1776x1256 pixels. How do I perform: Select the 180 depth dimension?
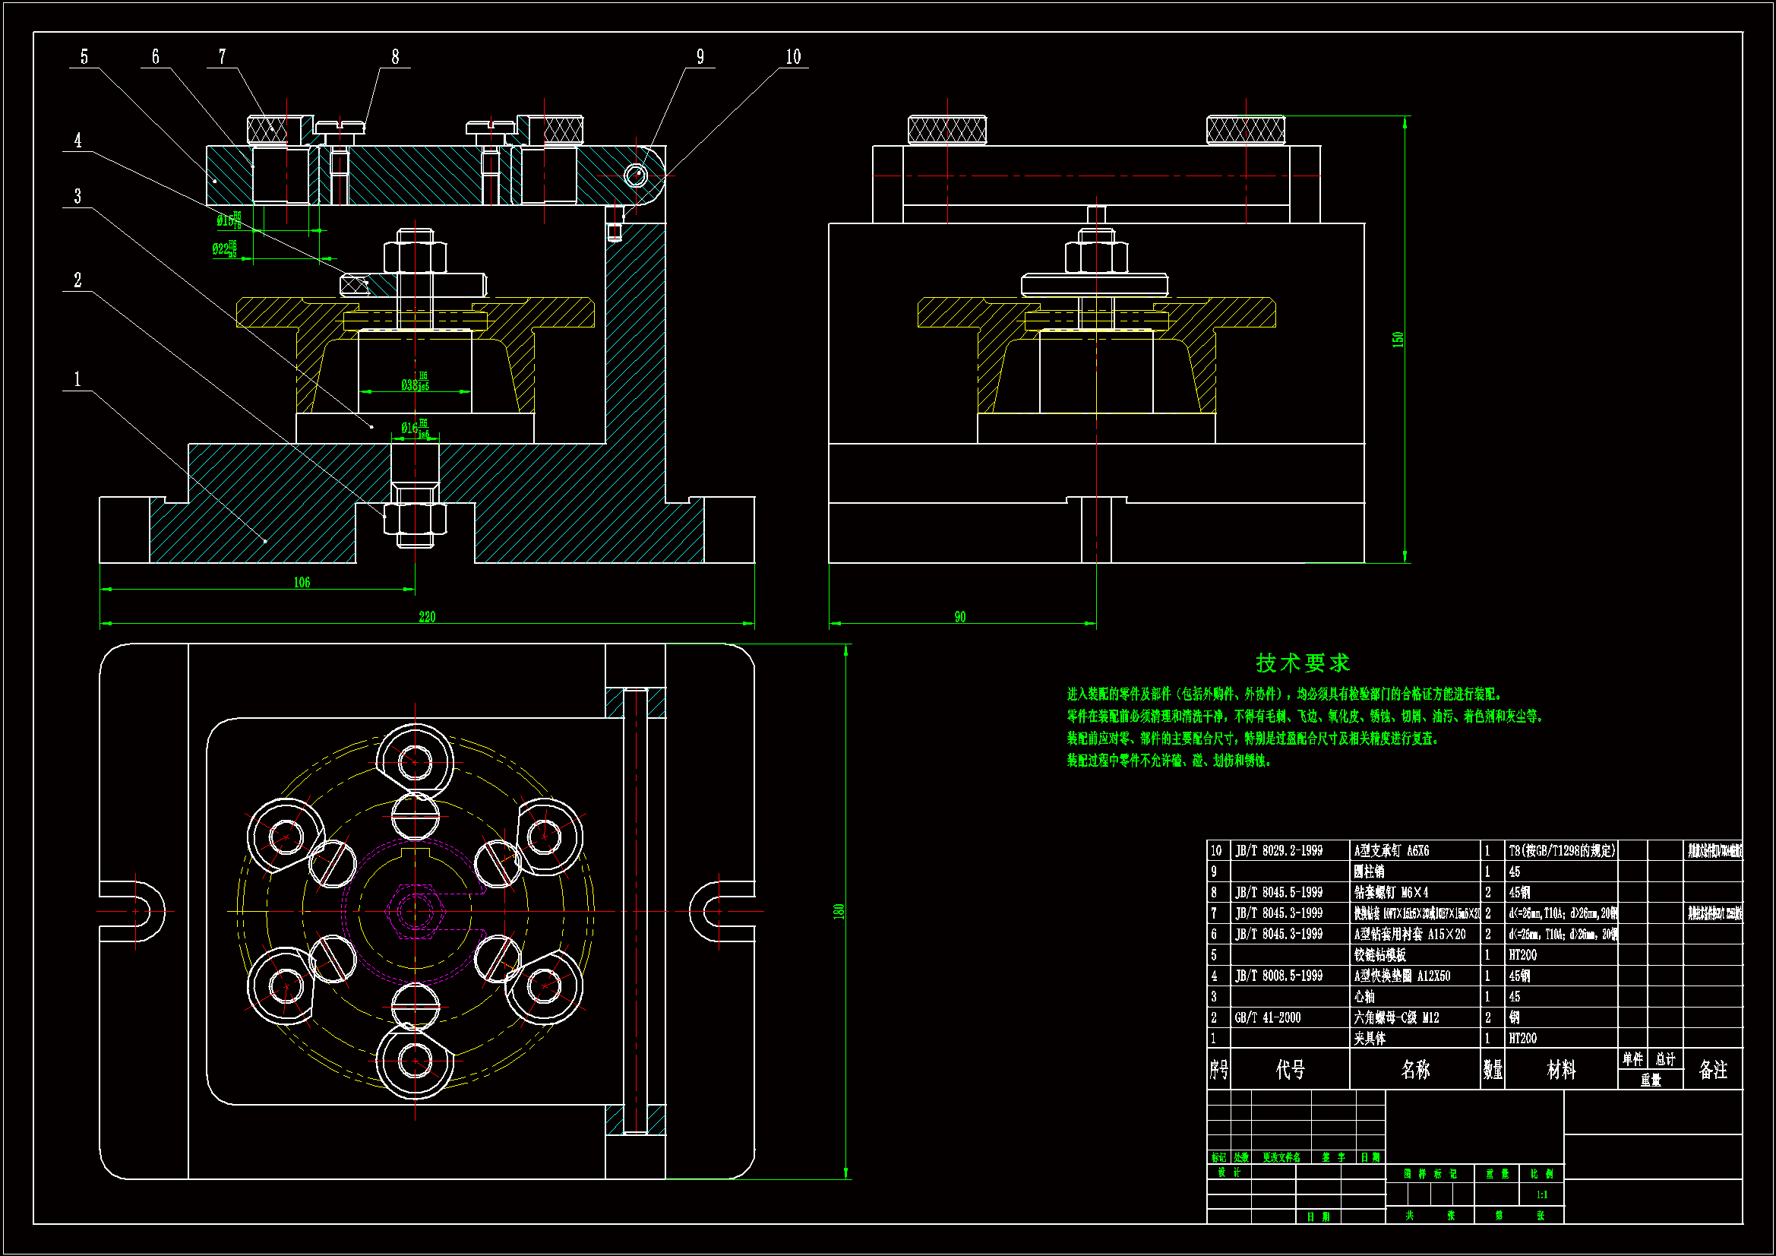click(839, 911)
